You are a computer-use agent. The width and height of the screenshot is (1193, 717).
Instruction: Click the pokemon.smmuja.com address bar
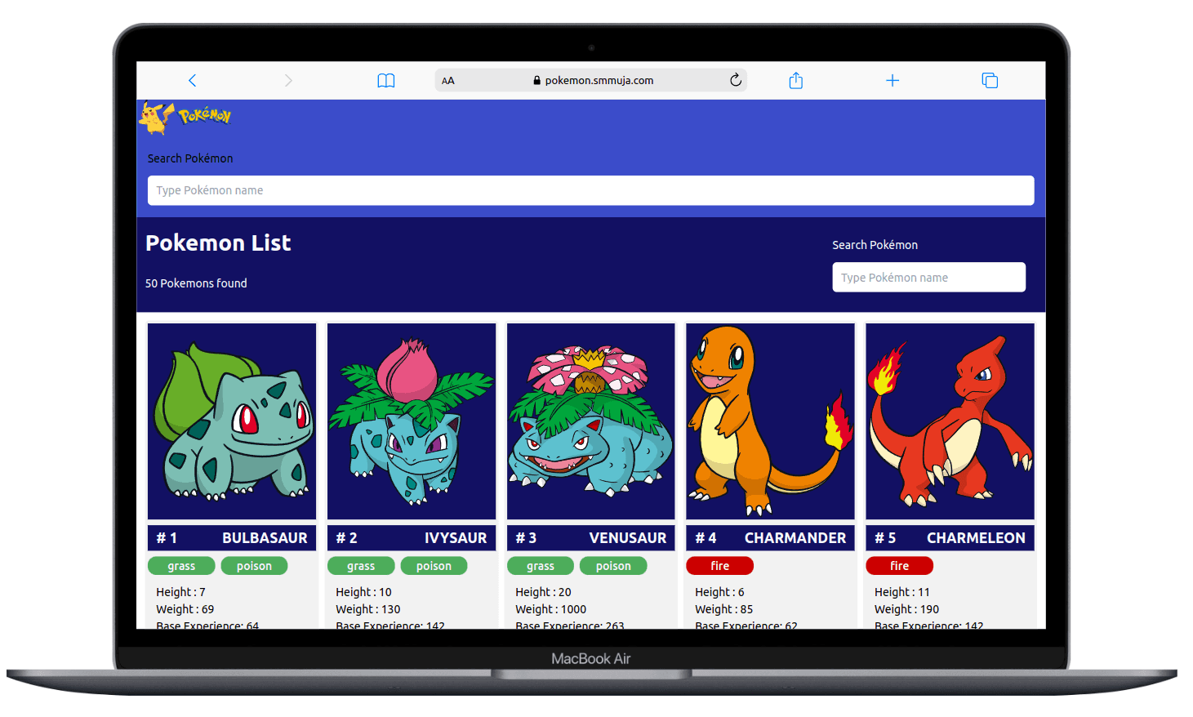[x=591, y=80]
